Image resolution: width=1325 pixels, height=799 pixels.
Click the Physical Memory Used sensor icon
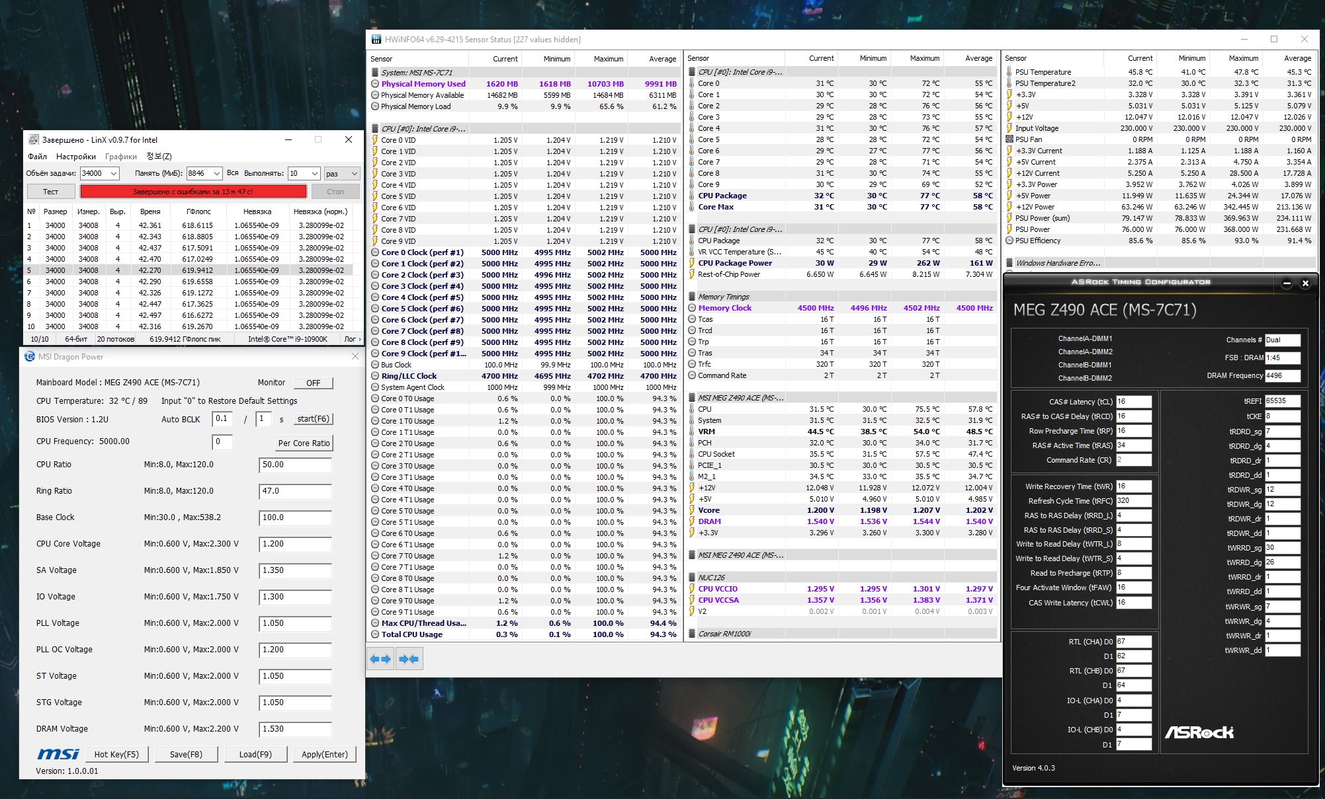(375, 84)
